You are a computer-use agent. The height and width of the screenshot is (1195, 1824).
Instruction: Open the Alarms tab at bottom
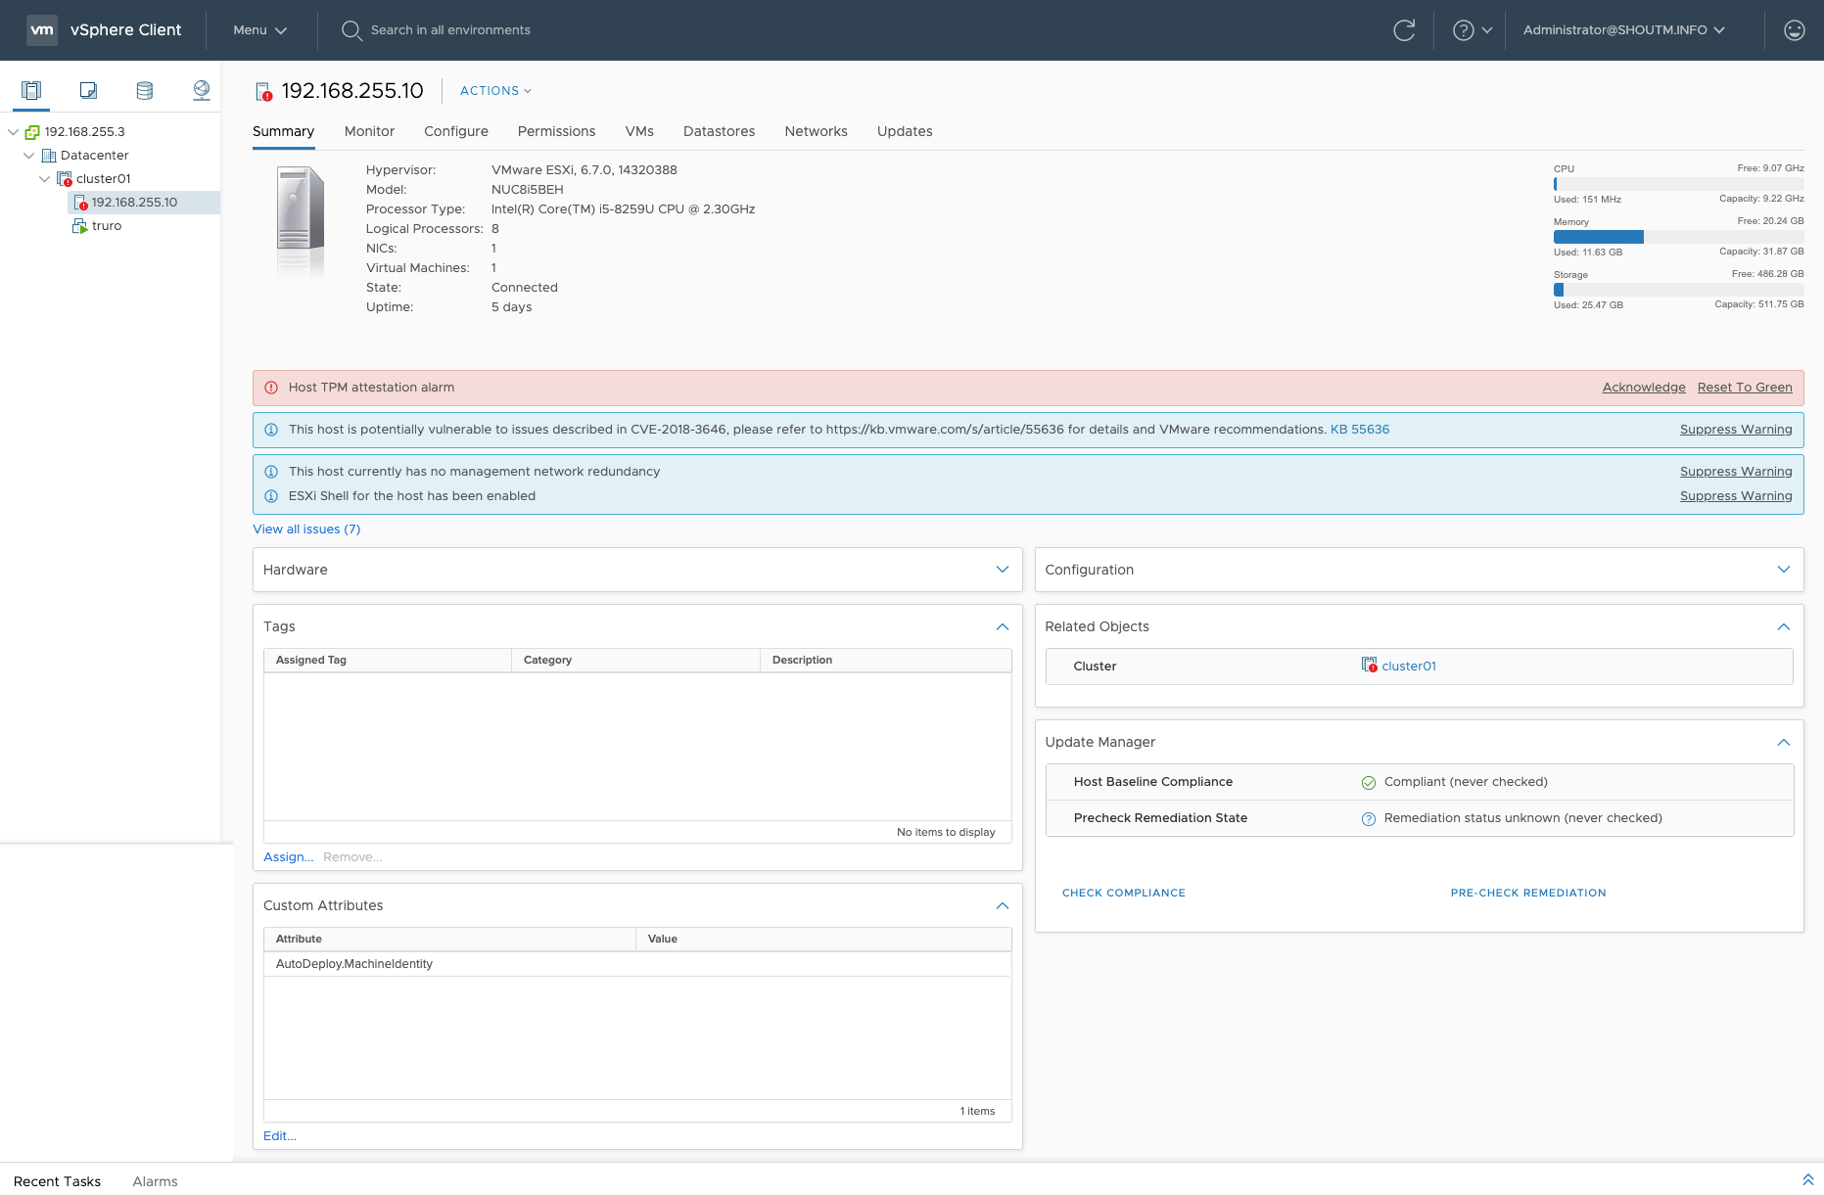pos(155,1181)
